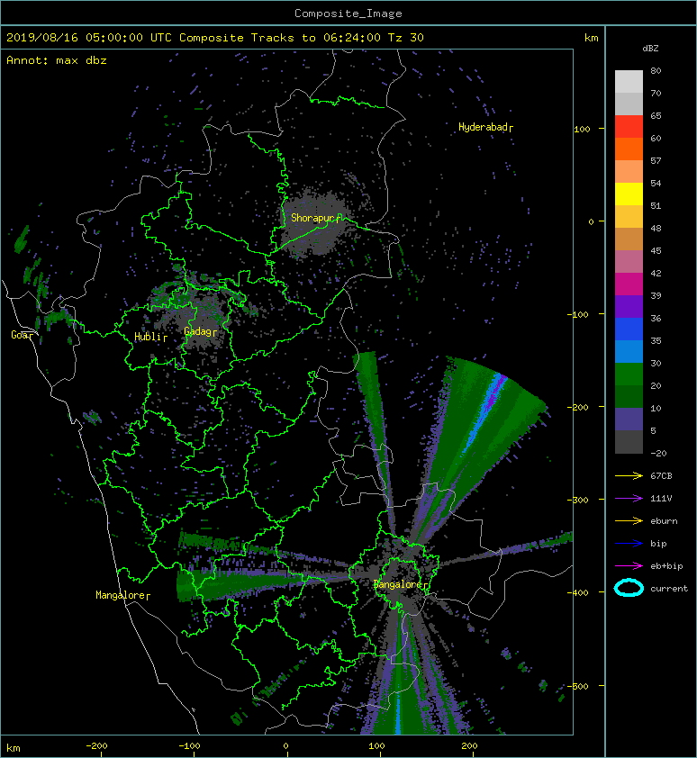Click the -20 value on dBZ scale
The height and width of the screenshot is (758, 697).
click(658, 454)
